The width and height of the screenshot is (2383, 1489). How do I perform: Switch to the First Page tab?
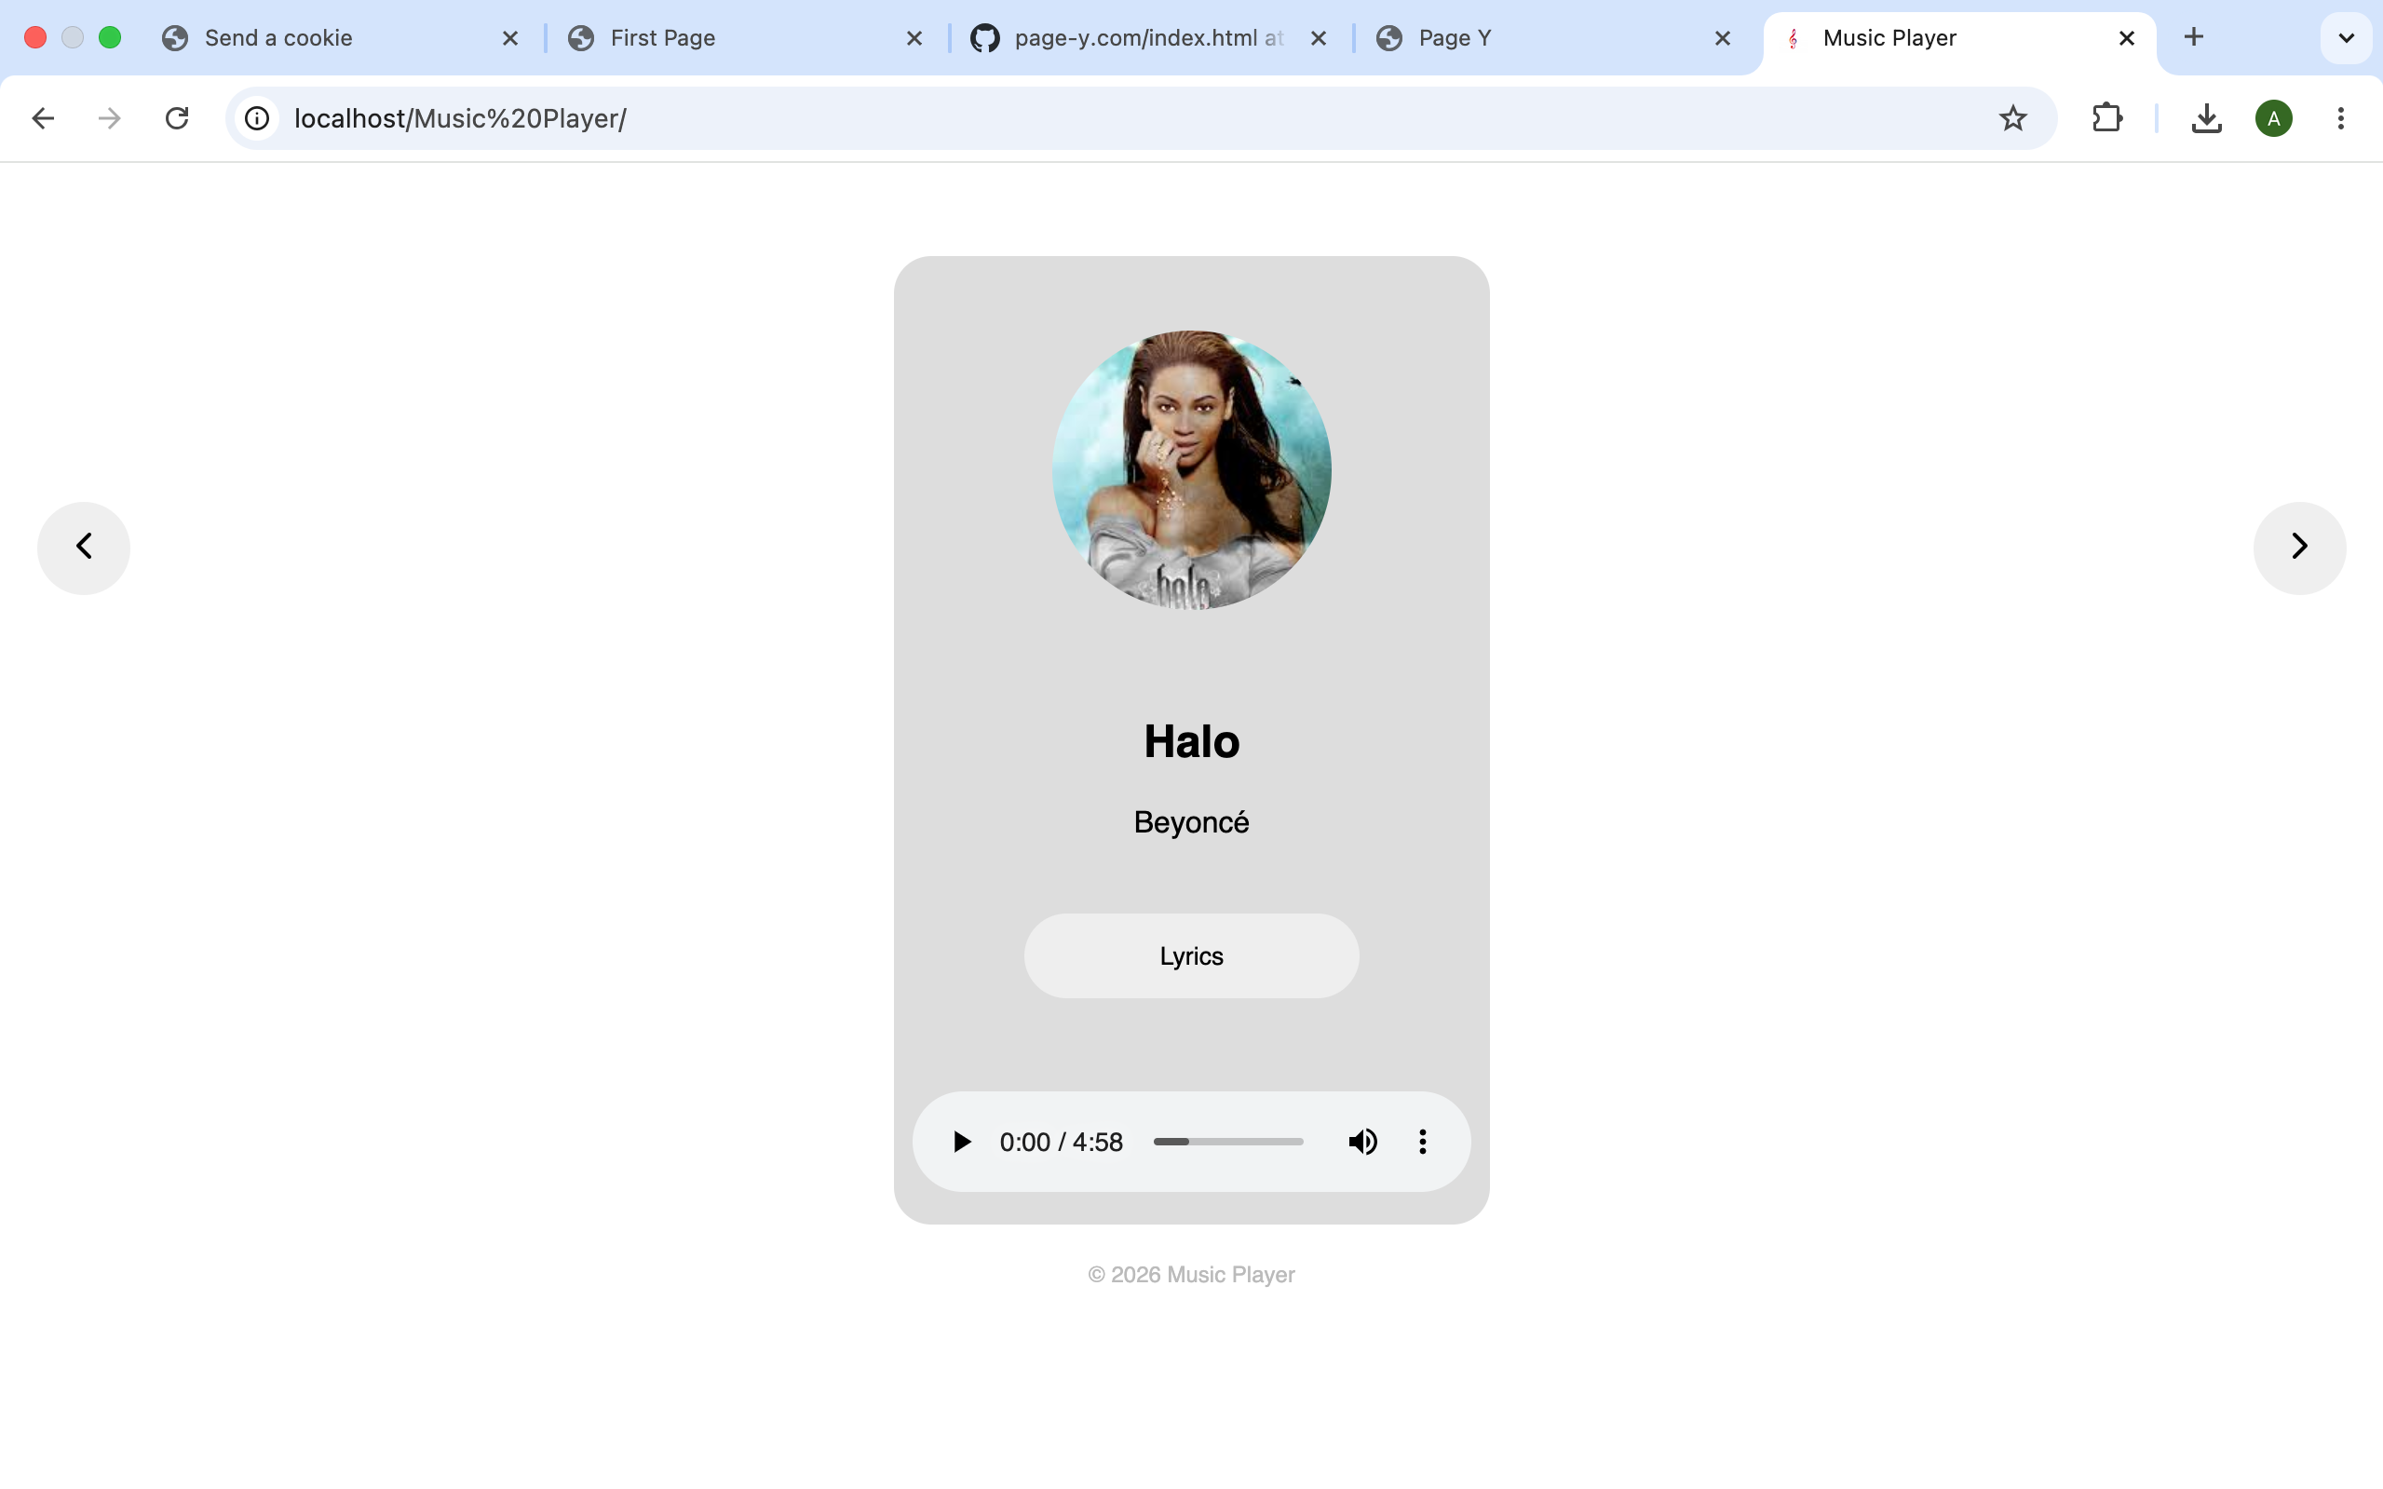click(x=663, y=37)
